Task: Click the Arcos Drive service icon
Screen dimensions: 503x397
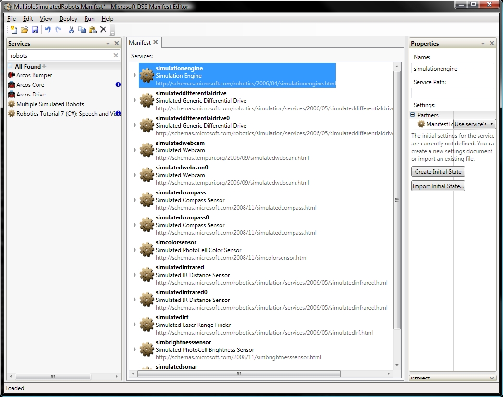Action: point(12,94)
